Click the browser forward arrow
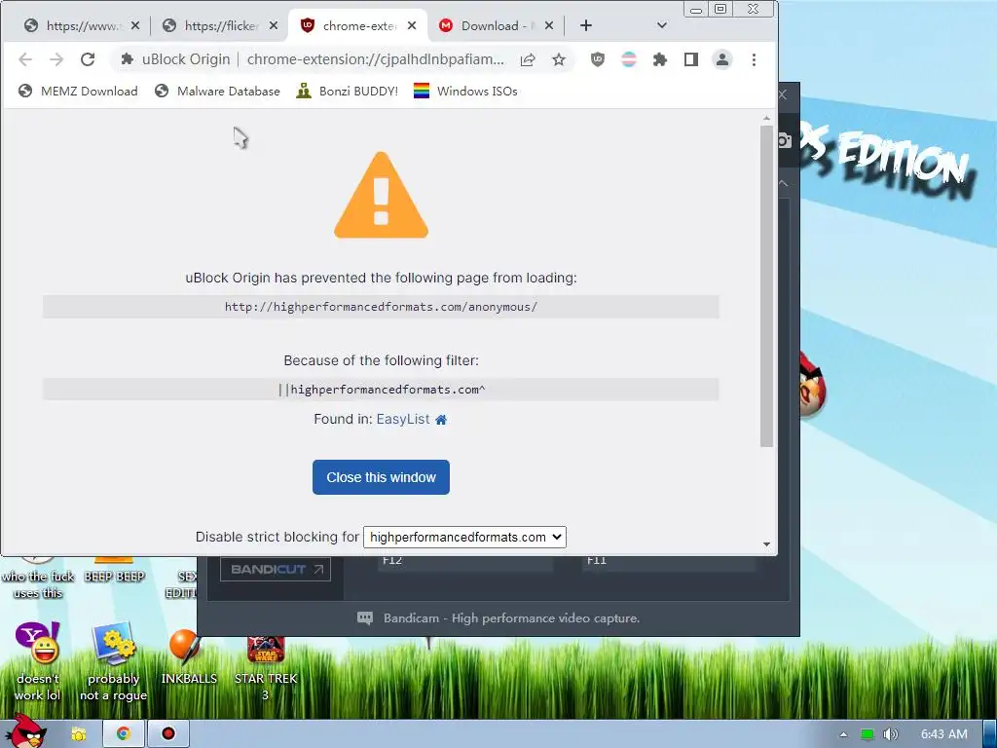The image size is (997, 748). click(x=55, y=59)
